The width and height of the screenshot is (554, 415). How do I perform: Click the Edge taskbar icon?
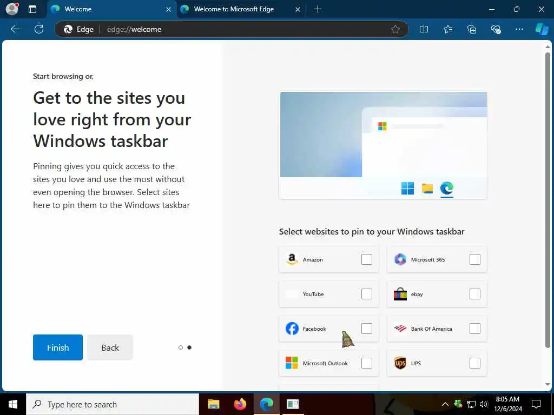[267, 404]
